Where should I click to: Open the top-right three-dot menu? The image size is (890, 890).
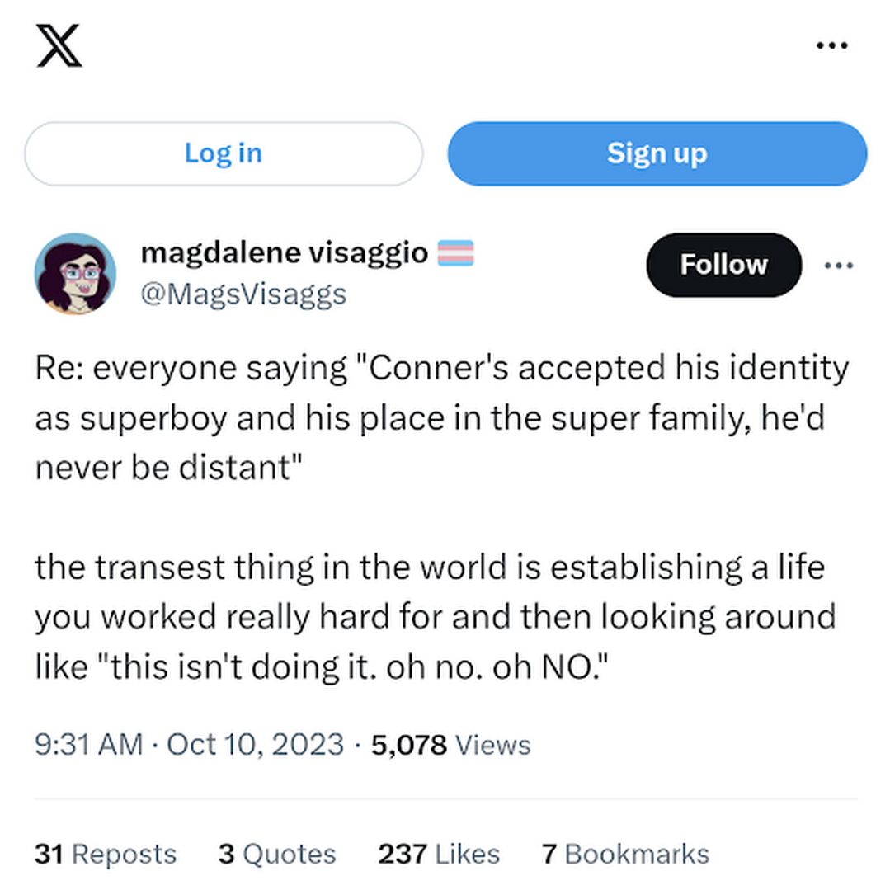click(832, 45)
